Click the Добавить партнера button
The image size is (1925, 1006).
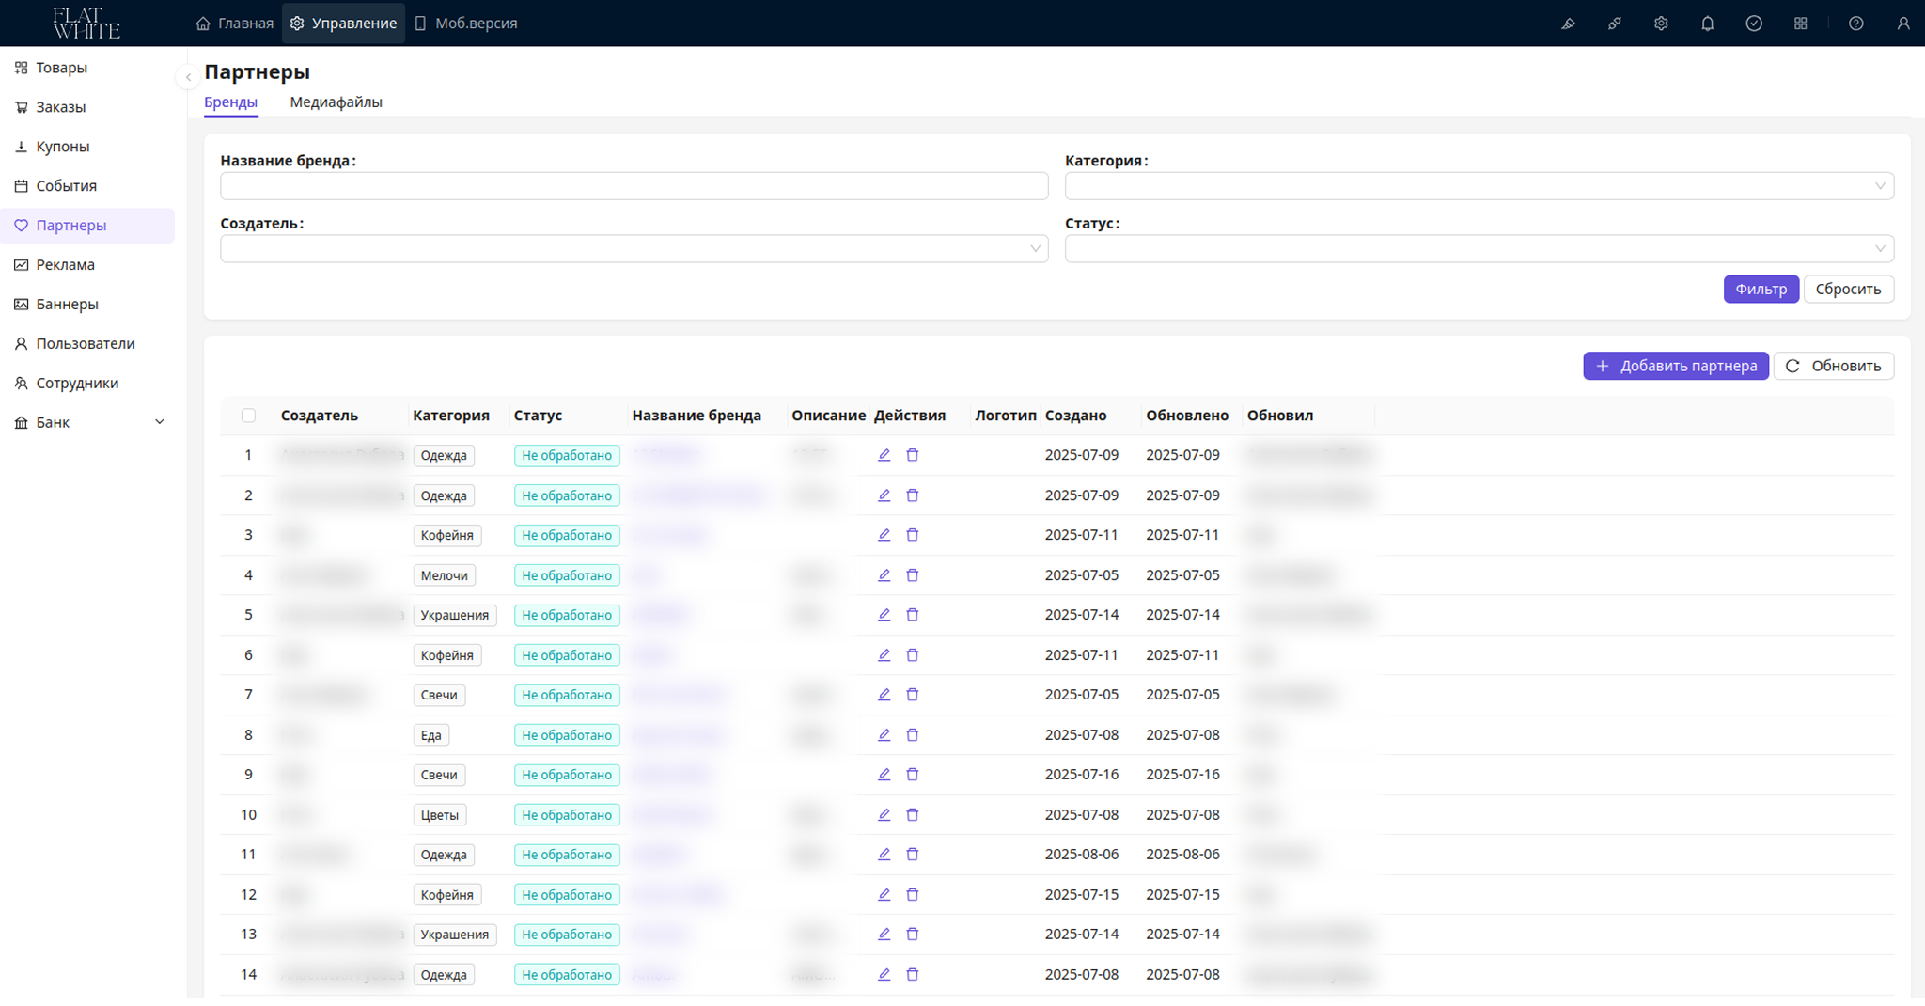[x=1675, y=366]
